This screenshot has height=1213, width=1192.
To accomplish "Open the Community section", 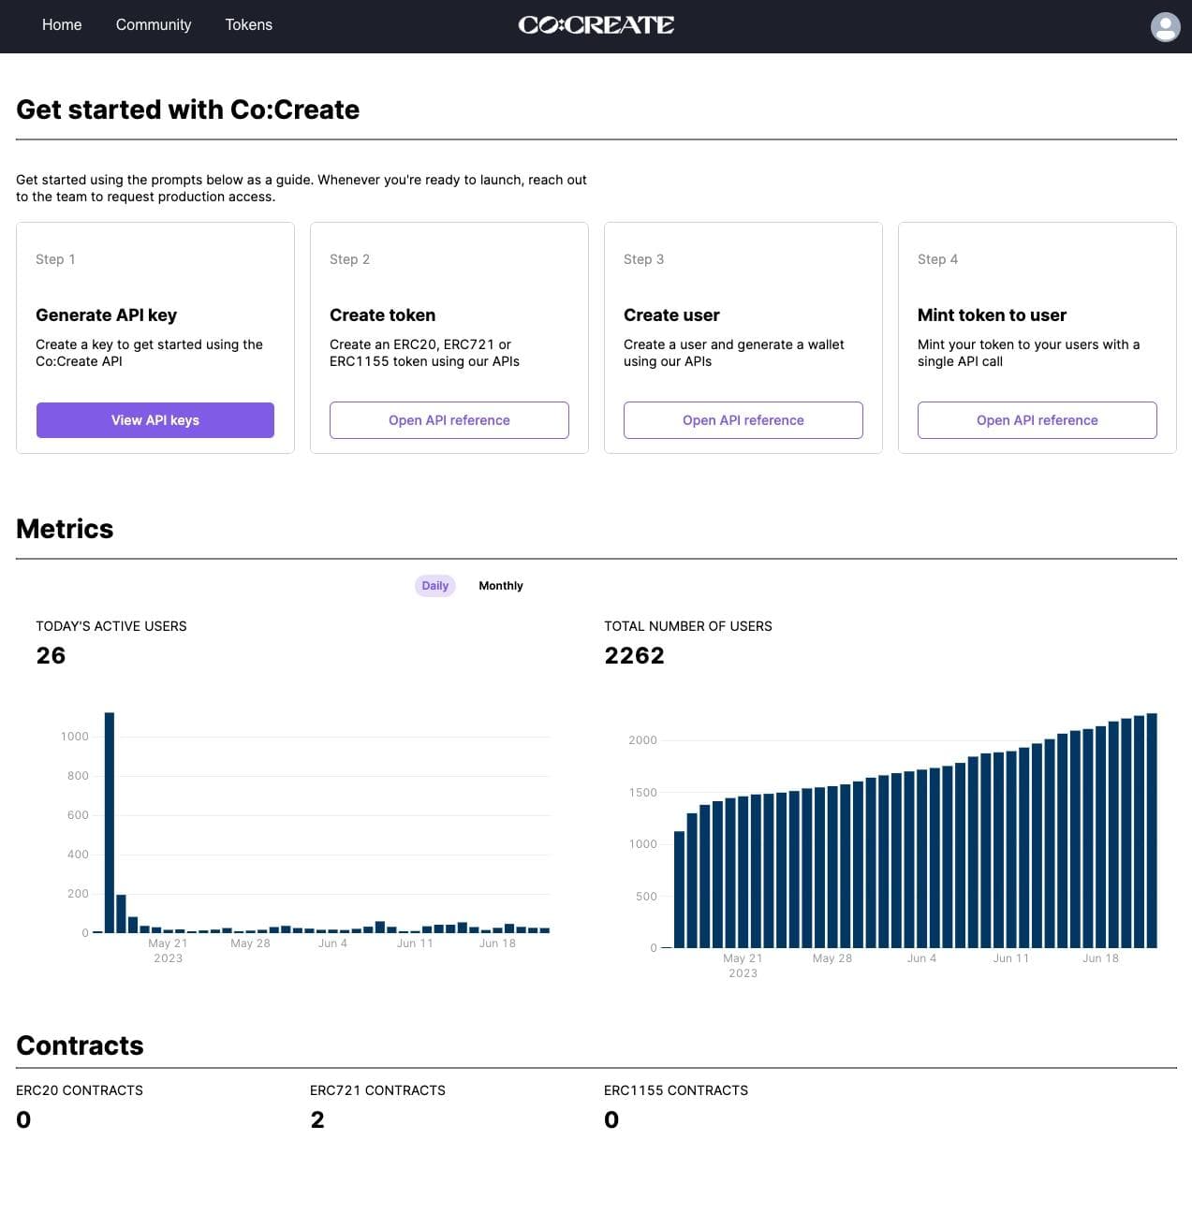I will pos(153,24).
